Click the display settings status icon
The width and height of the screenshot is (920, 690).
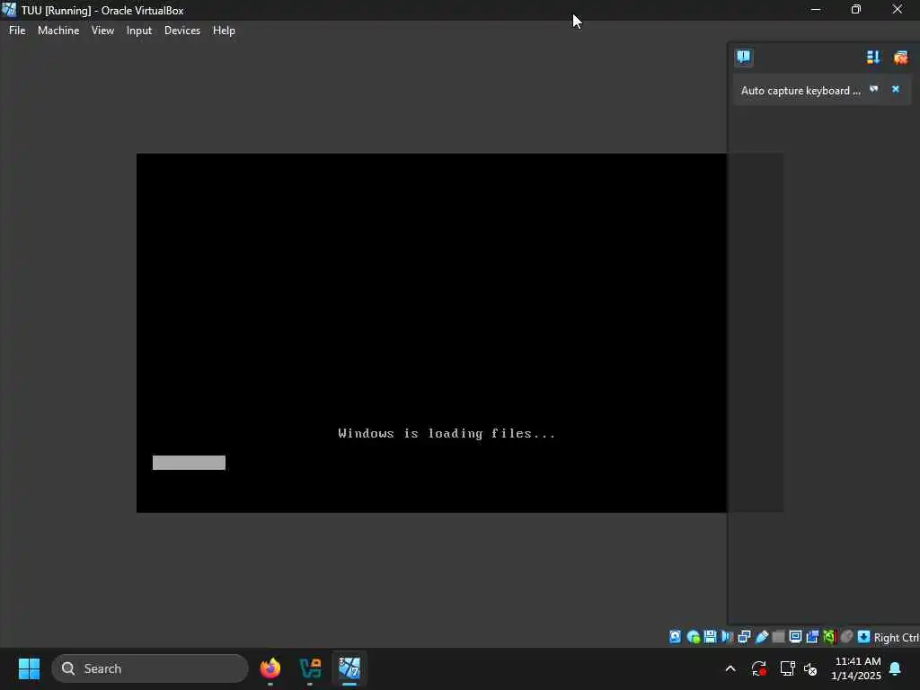coord(795,637)
